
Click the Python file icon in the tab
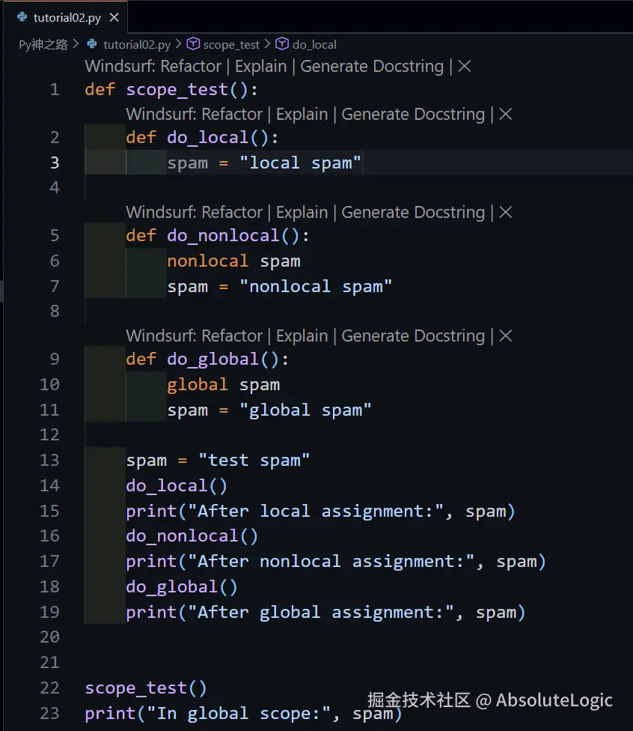point(22,17)
